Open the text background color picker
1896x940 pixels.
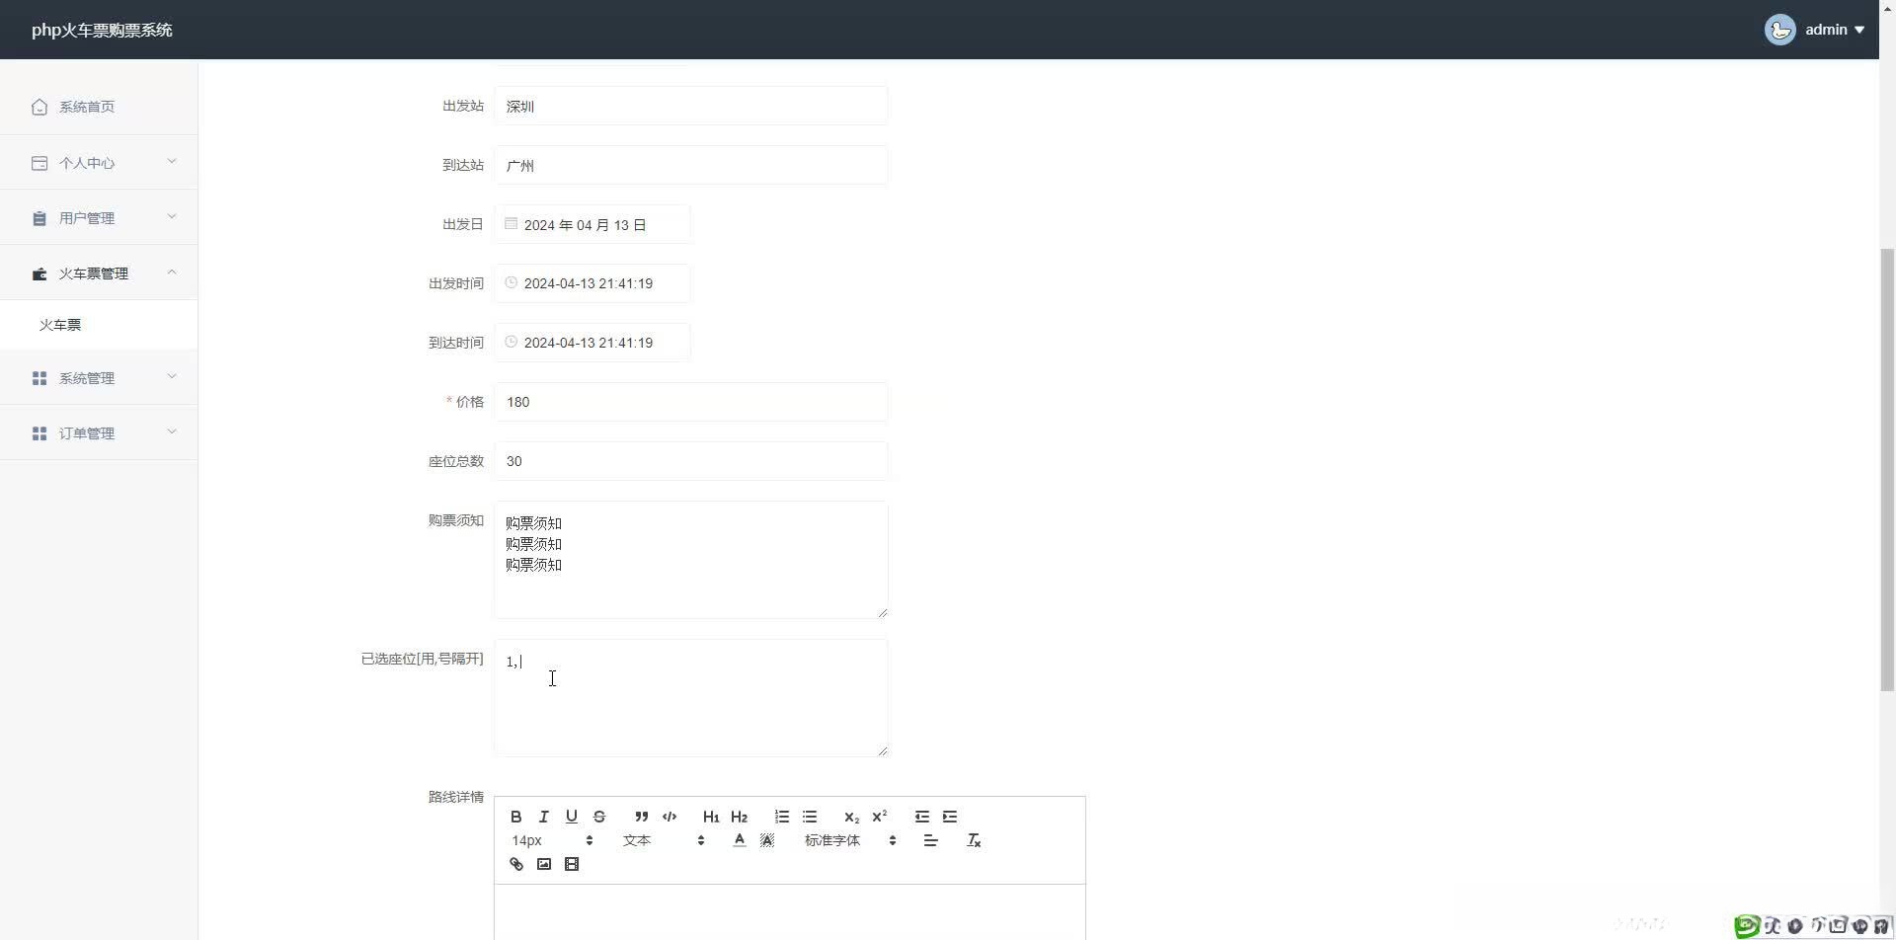(x=766, y=840)
